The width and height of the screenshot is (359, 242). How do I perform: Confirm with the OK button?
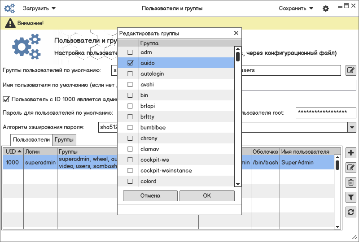pyautogui.click(x=207, y=196)
